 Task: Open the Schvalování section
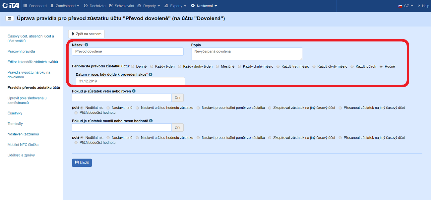click(x=122, y=6)
